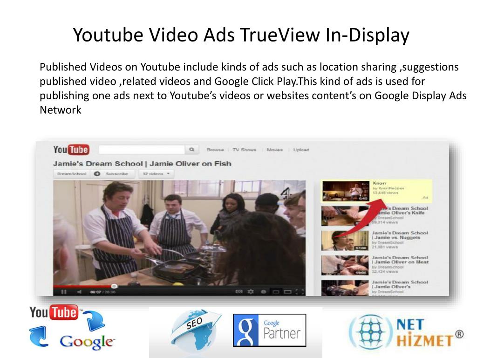The width and height of the screenshot is (477, 358).
Task: Click the YouTube logo in the header
Action: (71, 150)
